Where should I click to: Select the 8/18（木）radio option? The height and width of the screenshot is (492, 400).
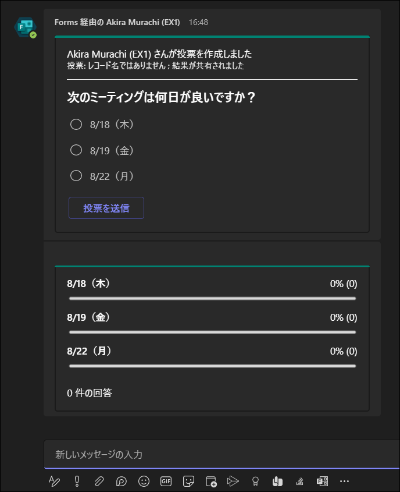[x=76, y=124]
